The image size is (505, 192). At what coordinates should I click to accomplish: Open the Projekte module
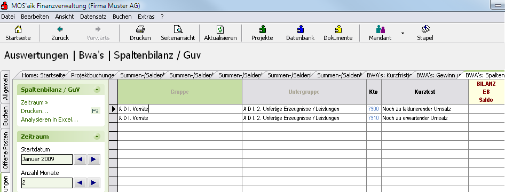[x=262, y=29]
